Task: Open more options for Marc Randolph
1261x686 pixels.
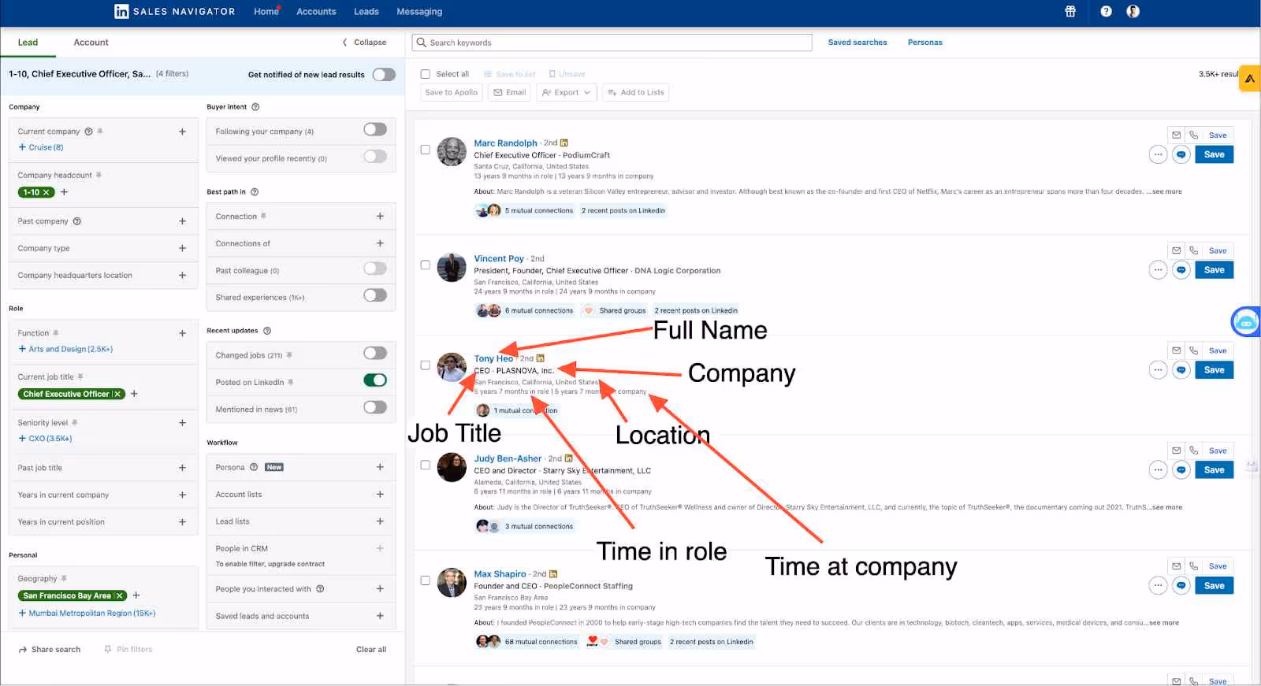Action: click(1158, 154)
